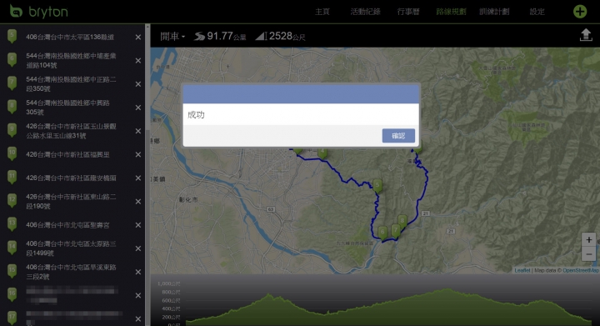This screenshot has width=600, height=326.
Task: Select address 544 中埔產業道路104號
Action: (x=71, y=61)
